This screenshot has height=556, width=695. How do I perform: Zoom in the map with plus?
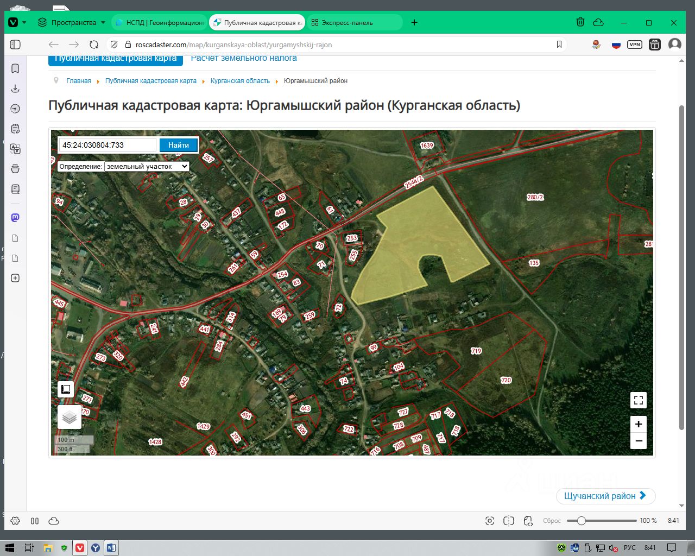[639, 424]
